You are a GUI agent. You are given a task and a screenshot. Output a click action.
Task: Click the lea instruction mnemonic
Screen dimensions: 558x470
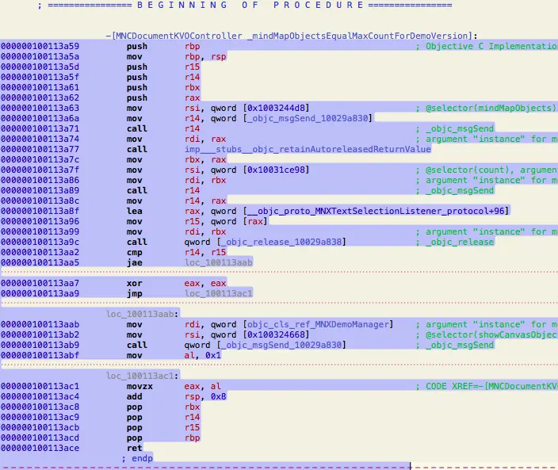click(x=135, y=212)
